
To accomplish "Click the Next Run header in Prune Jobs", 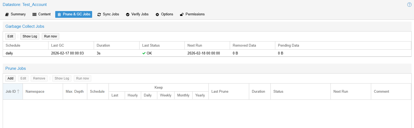I will click(x=340, y=92).
